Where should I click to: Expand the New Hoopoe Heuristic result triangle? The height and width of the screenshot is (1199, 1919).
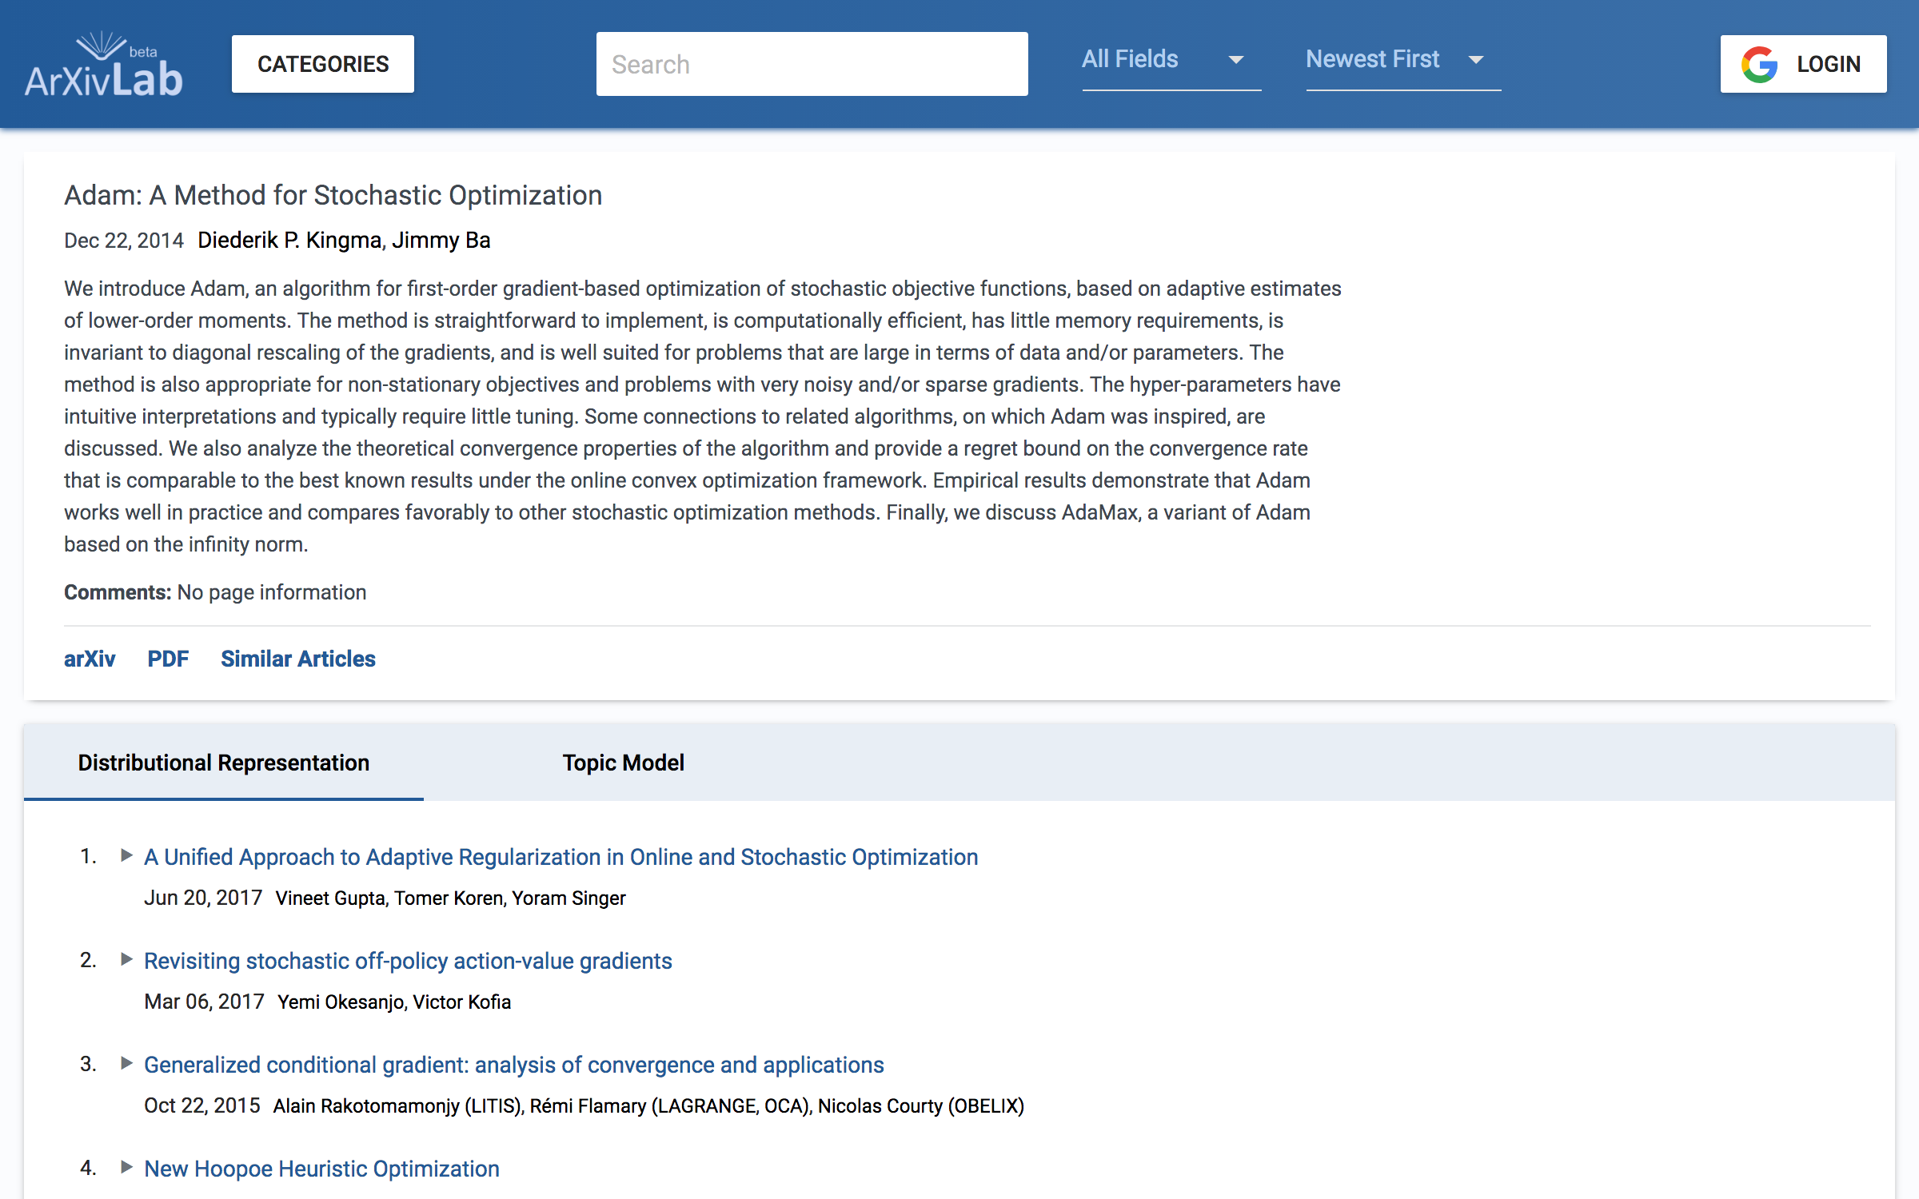[126, 1167]
